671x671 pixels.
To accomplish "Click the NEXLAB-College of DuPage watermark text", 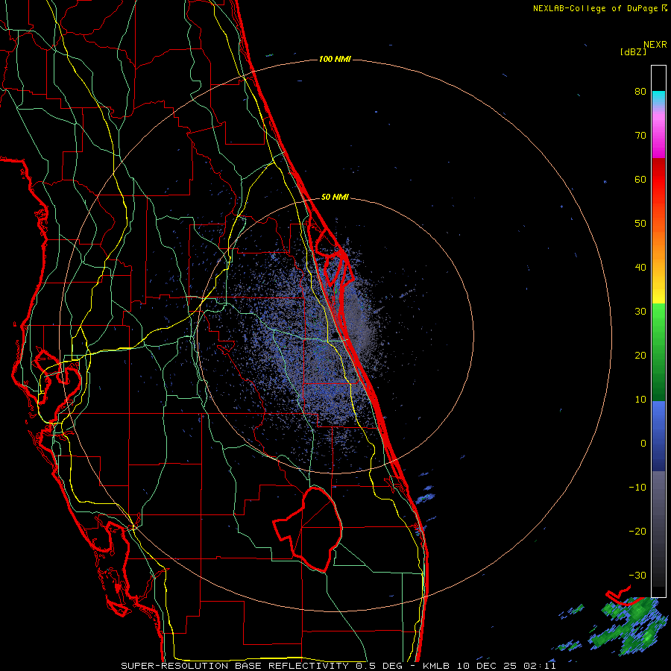I will [596, 8].
